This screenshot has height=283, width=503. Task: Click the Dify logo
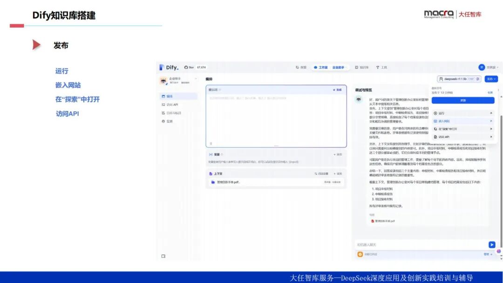tap(169, 68)
